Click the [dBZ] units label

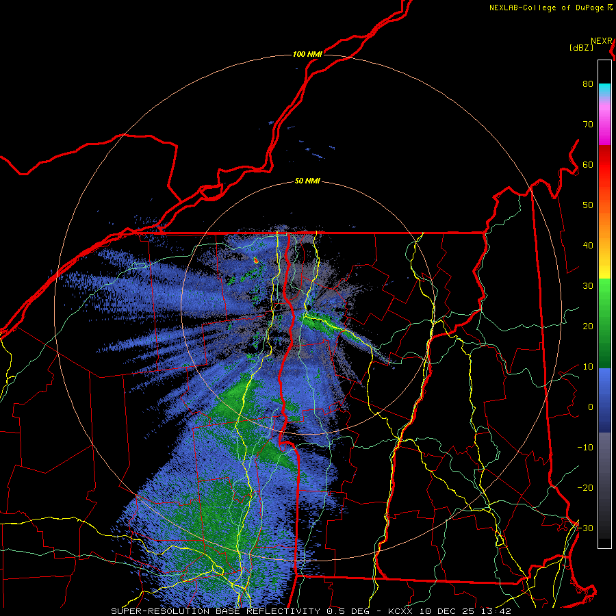pos(581,48)
